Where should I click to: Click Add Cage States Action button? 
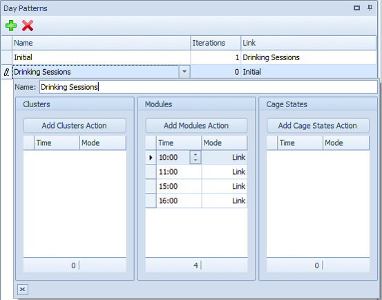coord(318,126)
